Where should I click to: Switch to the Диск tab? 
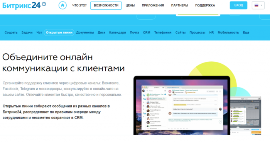click(x=101, y=32)
